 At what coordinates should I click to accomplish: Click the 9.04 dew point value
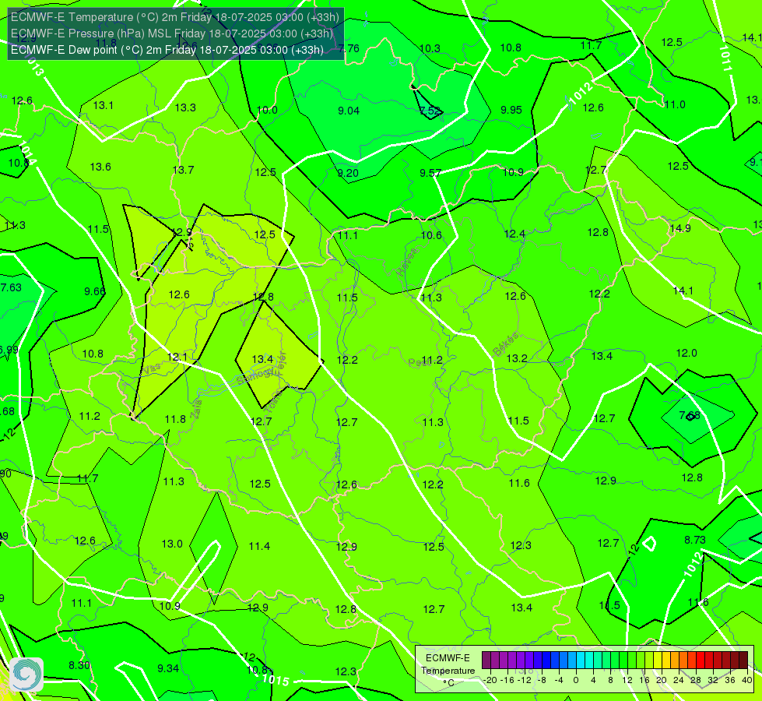(349, 111)
